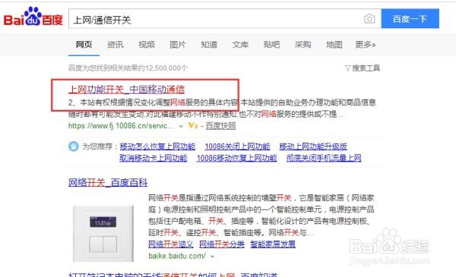Expand dropdown arrow beside baike.baidu.com URL
The image size is (456, 277).
212,257
